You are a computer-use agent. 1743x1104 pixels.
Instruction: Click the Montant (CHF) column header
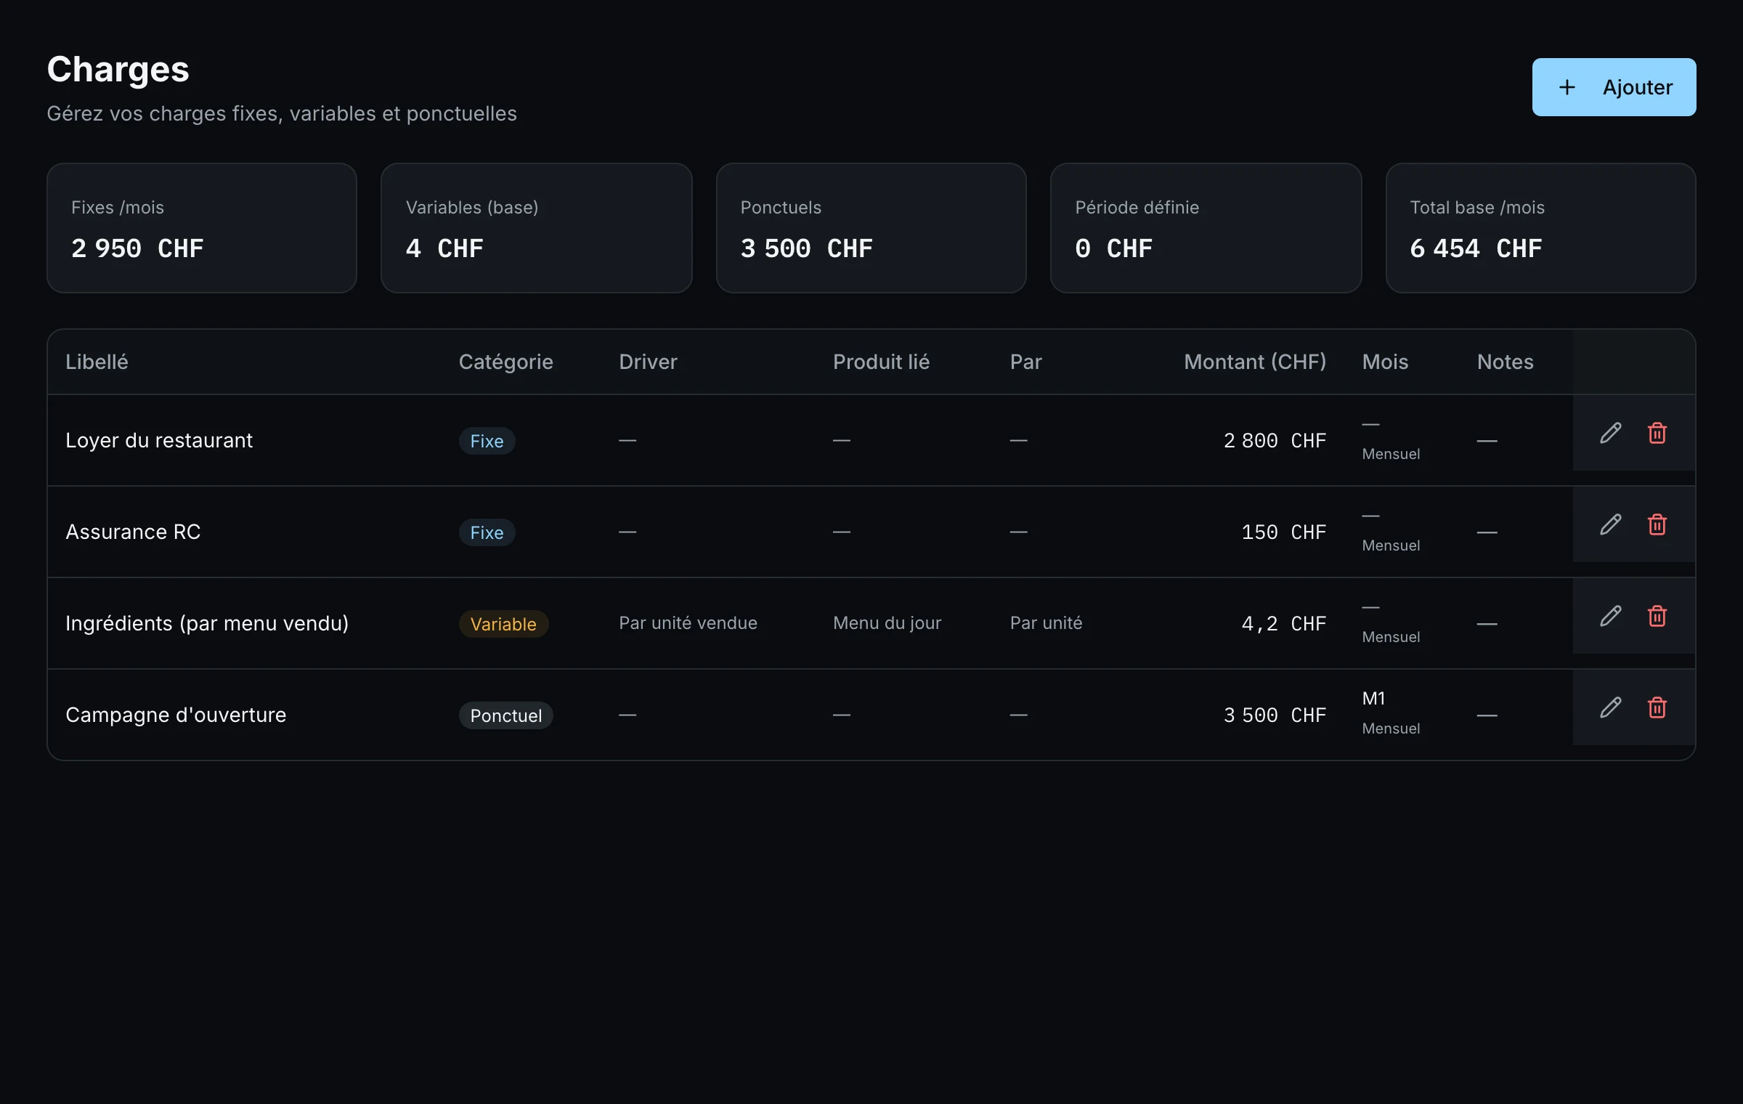pyautogui.click(x=1255, y=362)
